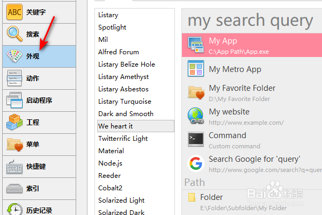Choose the Twitterrific Light theme
The height and width of the screenshot is (215, 322).
pyautogui.click(x=136, y=139)
